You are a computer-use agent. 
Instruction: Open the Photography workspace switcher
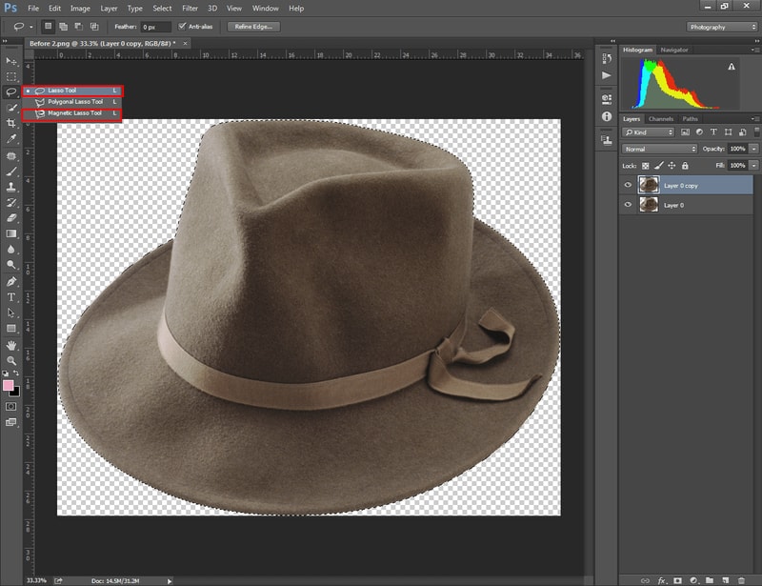710,27
